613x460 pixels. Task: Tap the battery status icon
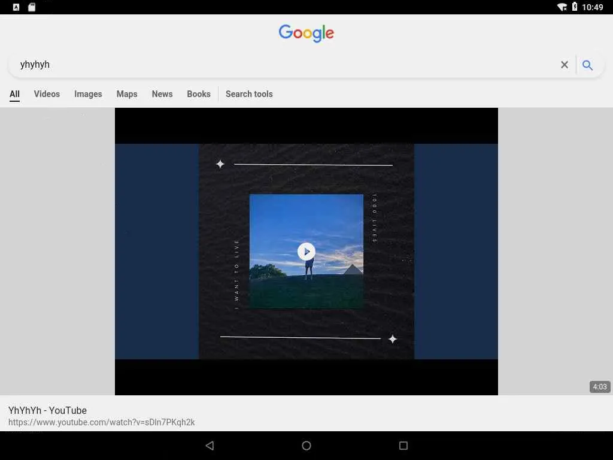coord(574,7)
